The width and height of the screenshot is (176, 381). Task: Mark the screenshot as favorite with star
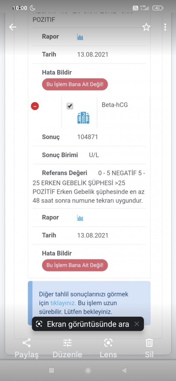tap(146, 27)
